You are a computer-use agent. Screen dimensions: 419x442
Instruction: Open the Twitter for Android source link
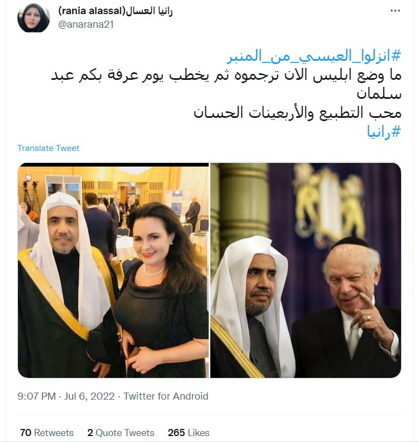(166, 396)
